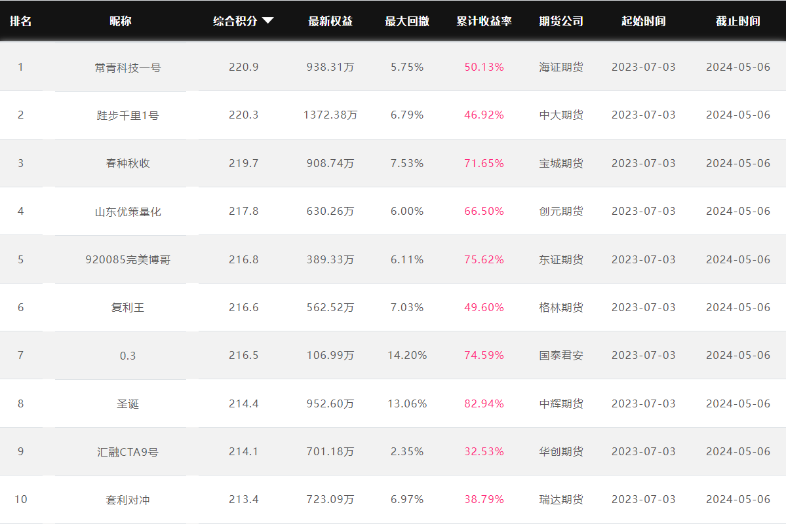
Task: Select the company 东证期货
Action: coord(561,259)
